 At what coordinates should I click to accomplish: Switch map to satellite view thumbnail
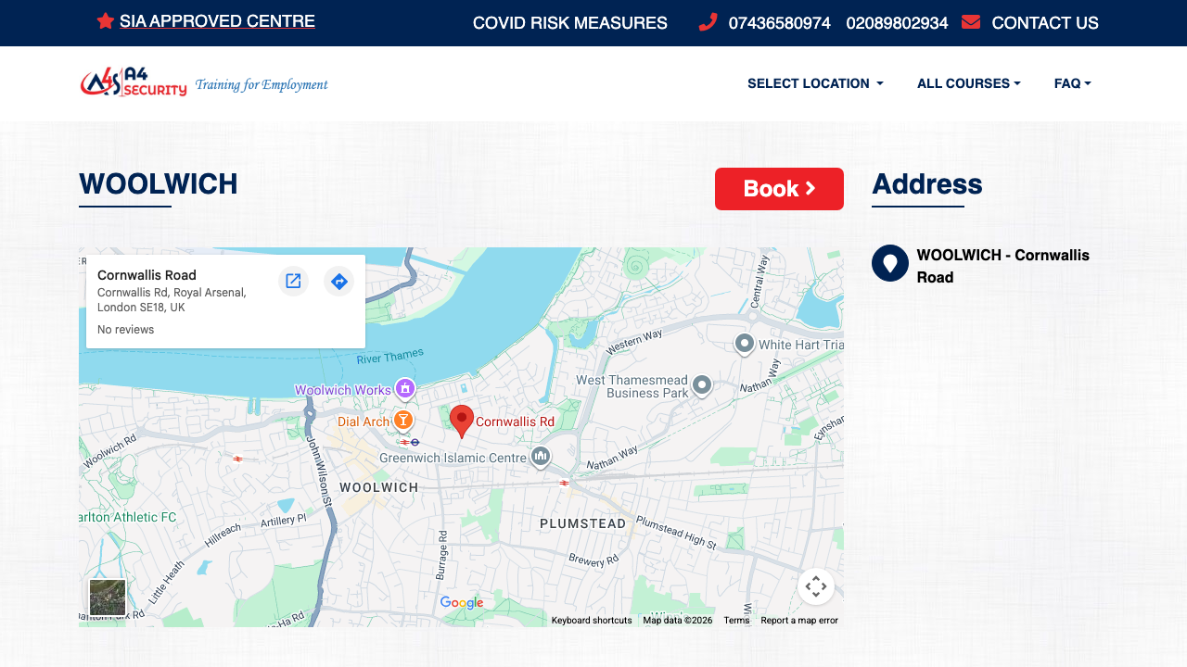pyautogui.click(x=108, y=598)
